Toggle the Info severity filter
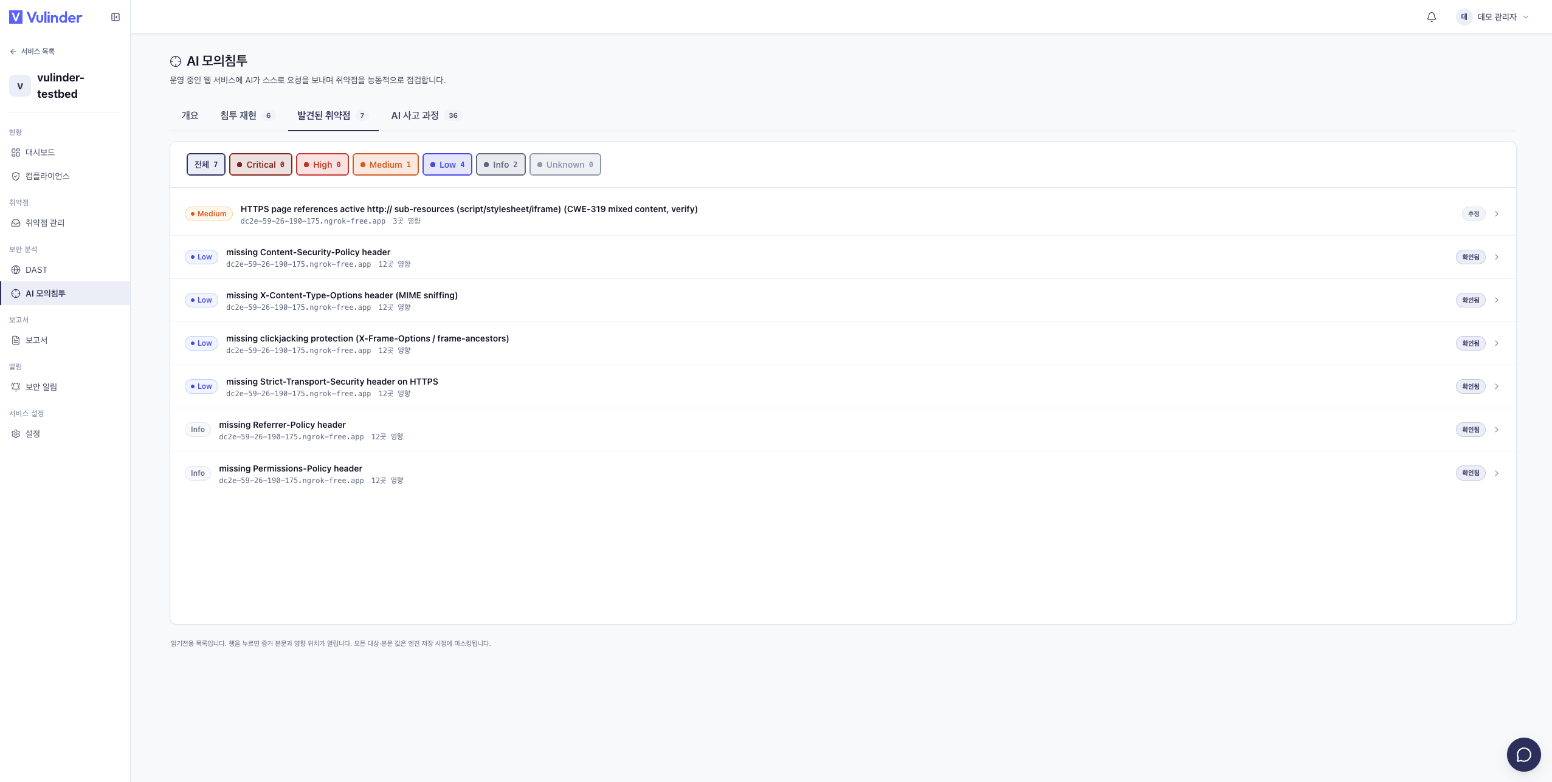 coord(501,165)
